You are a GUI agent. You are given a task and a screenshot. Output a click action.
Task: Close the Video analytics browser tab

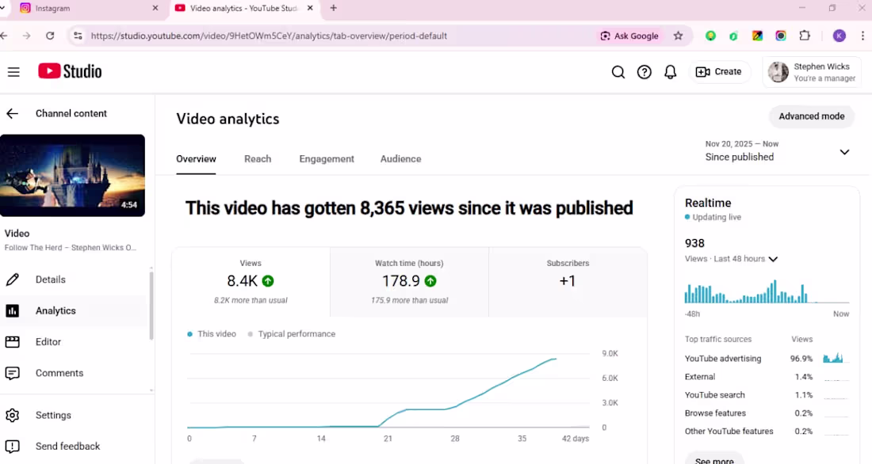(x=310, y=9)
